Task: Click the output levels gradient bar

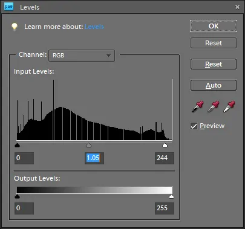Action: pyautogui.click(x=94, y=190)
